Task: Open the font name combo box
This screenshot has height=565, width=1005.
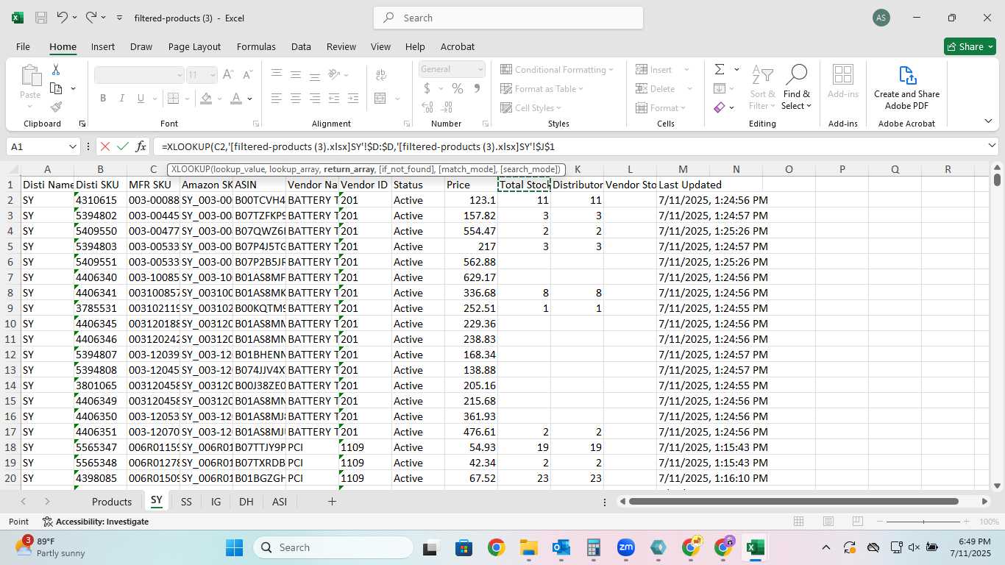Action: (x=139, y=74)
